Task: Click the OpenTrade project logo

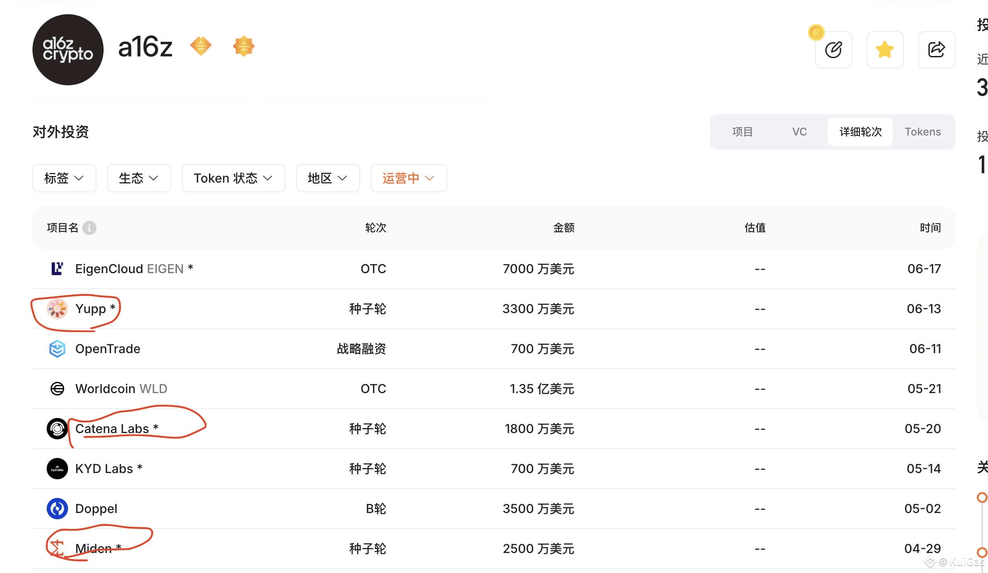Action: pos(57,349)
